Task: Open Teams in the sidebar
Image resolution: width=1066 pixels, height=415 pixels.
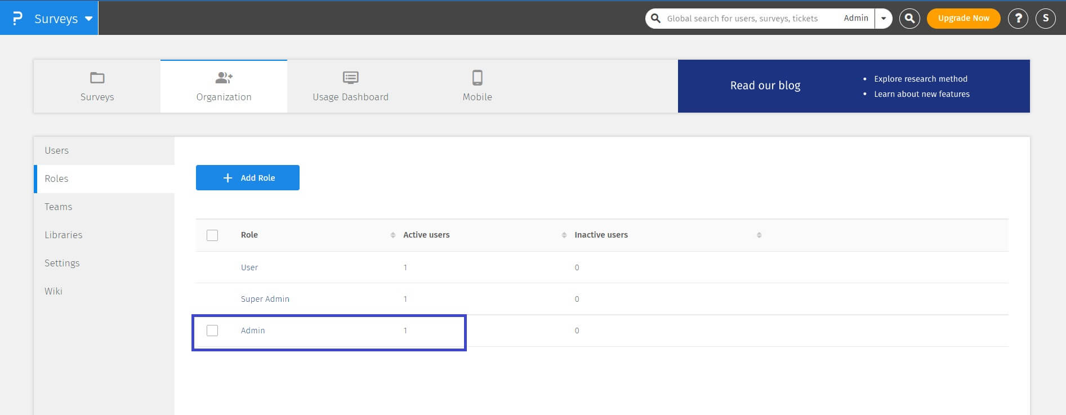Action: [x=104, y=207]
